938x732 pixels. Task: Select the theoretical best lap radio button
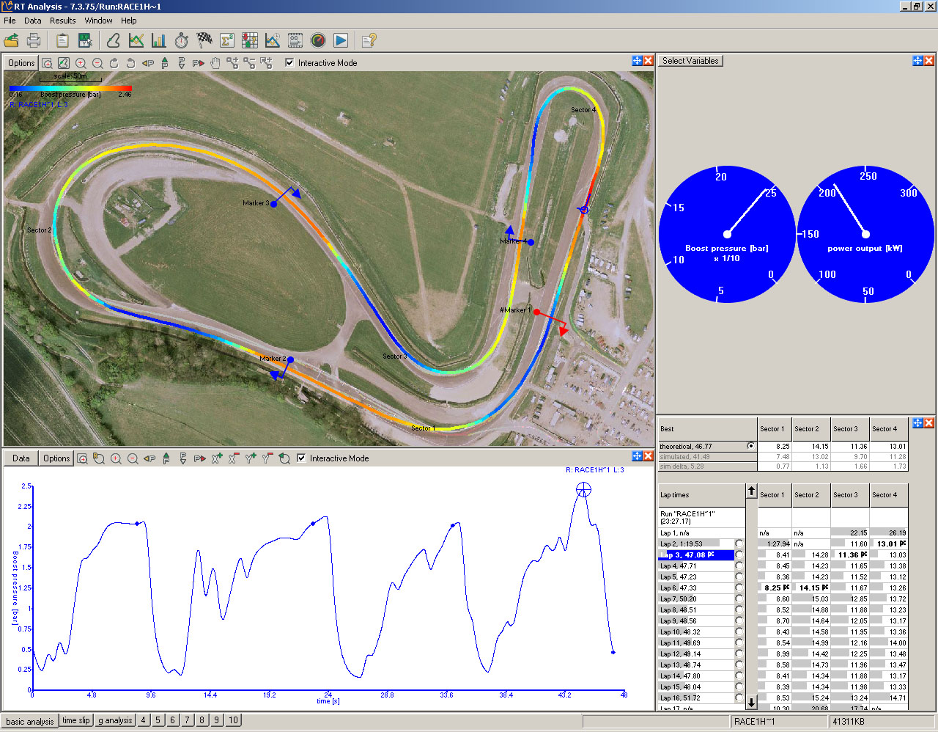coord(750,446)
